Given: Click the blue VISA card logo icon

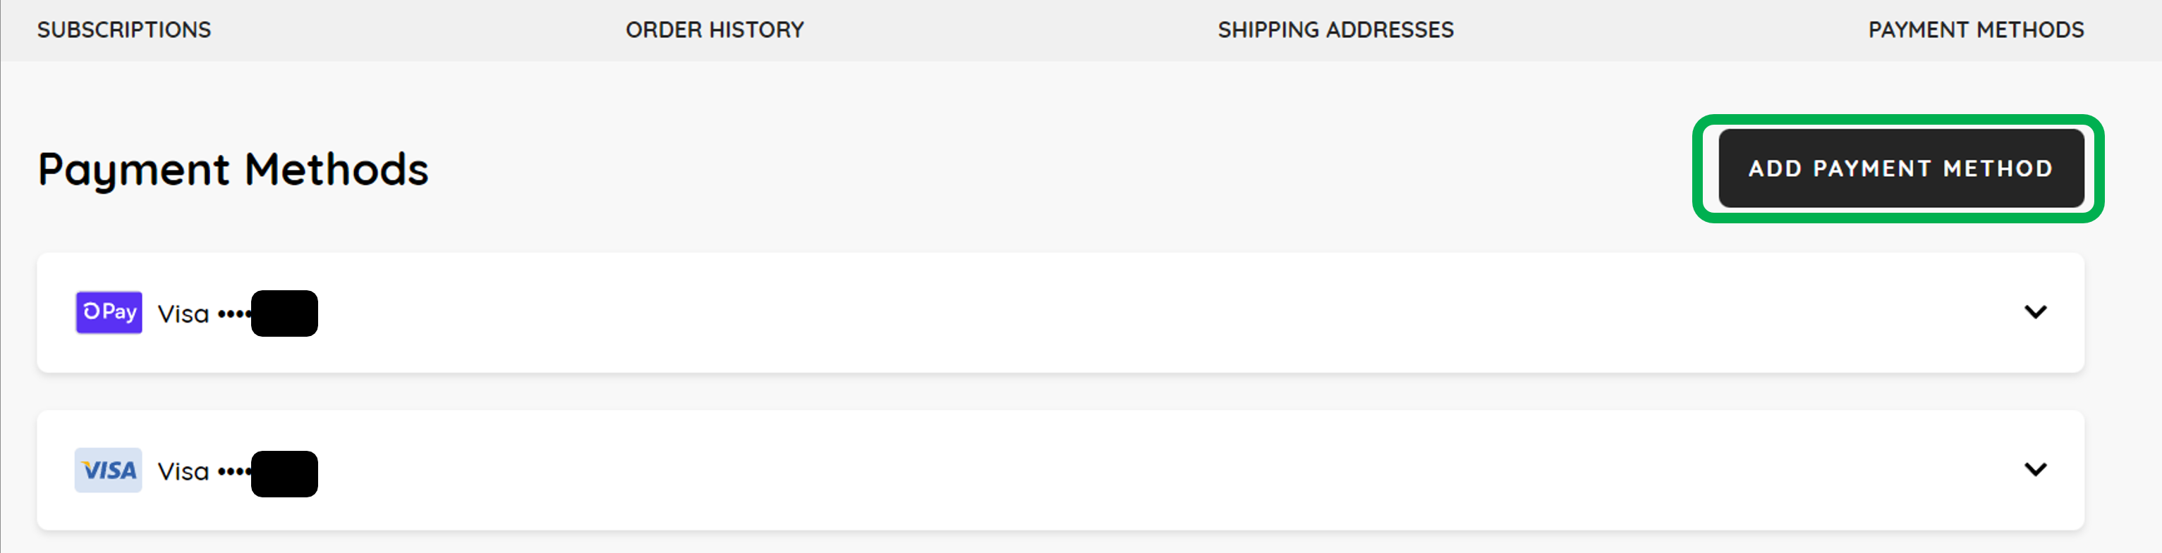Looking at the screenshot, I should 108,470.
